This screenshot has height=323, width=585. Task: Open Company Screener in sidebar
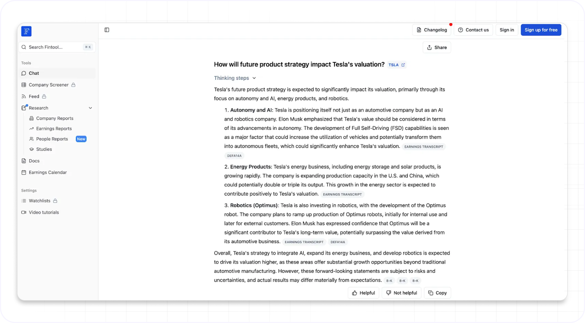48,85
